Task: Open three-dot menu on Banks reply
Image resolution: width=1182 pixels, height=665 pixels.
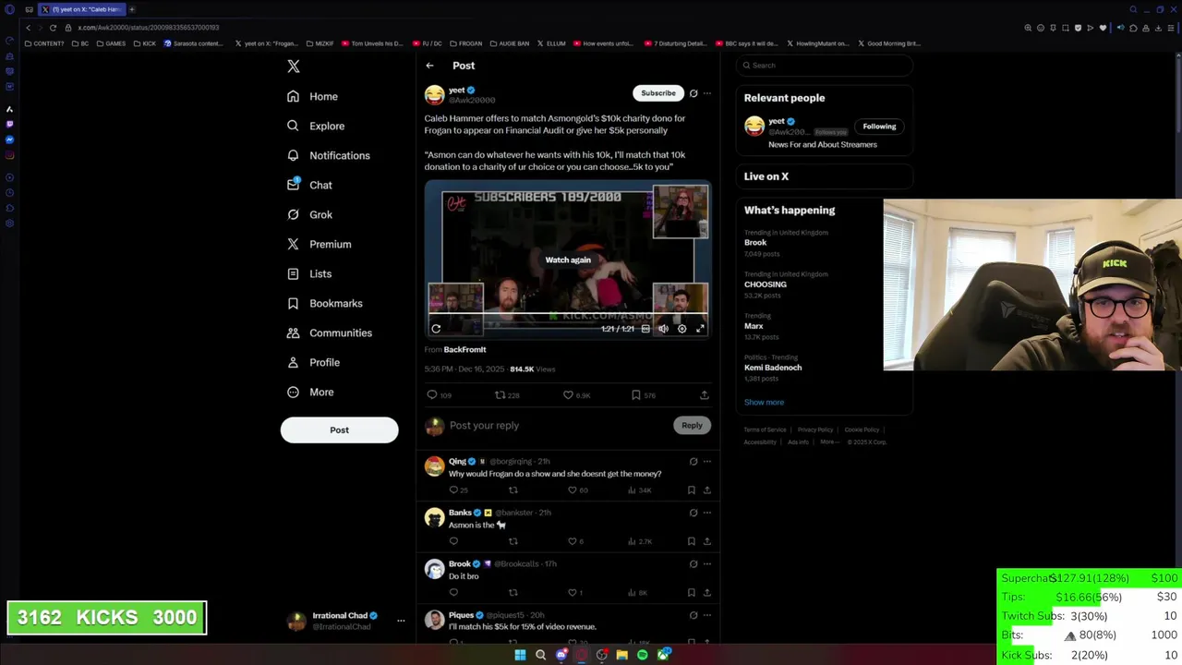Action: 707,513
